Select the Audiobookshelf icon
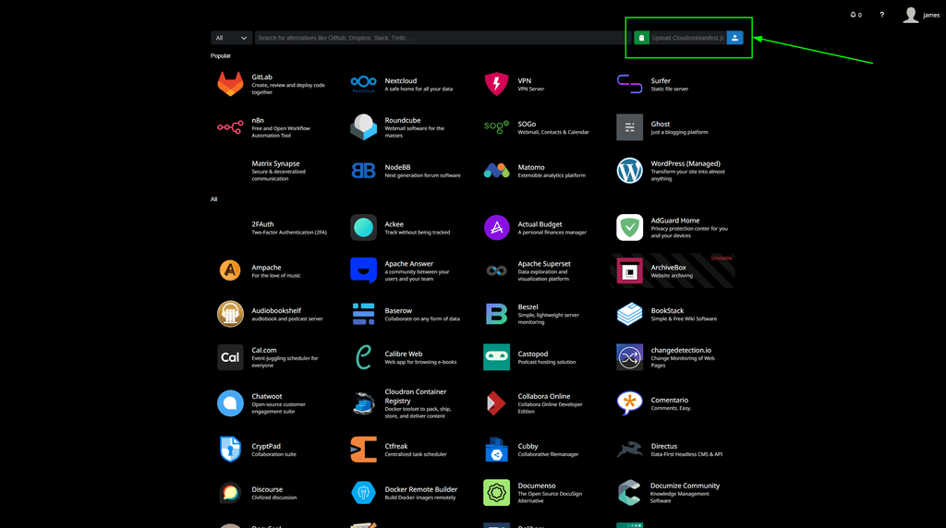Image resolution: width=946 pixels, height=528 pixels. 230,314
